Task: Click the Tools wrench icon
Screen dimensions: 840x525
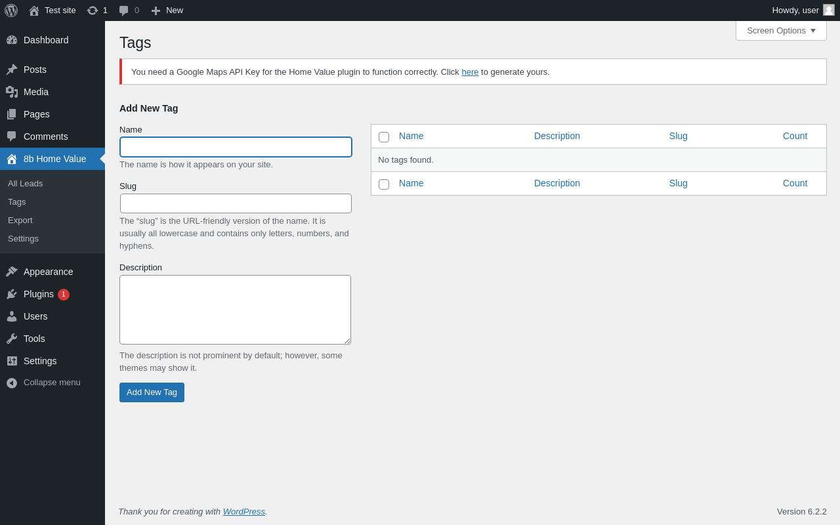Action: click(x=12, y=339)
